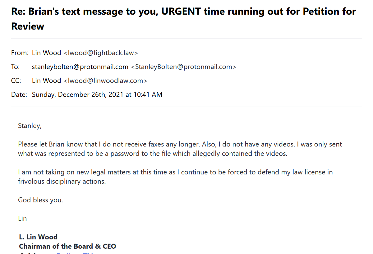Click the 'God bless you.' line
The image size is (373, 254).
pos(40,200)
